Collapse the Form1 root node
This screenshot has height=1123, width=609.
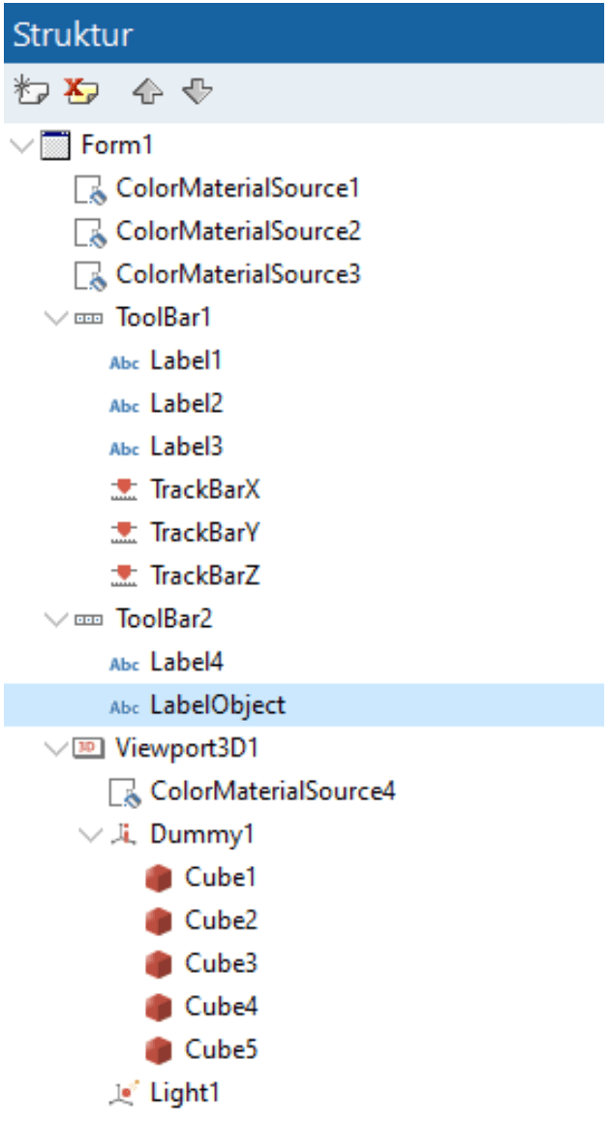click(x=23, y=145)
